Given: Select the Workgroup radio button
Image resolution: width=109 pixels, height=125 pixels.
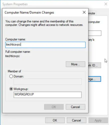Looking at the screenshot, I should click(11, 89).
